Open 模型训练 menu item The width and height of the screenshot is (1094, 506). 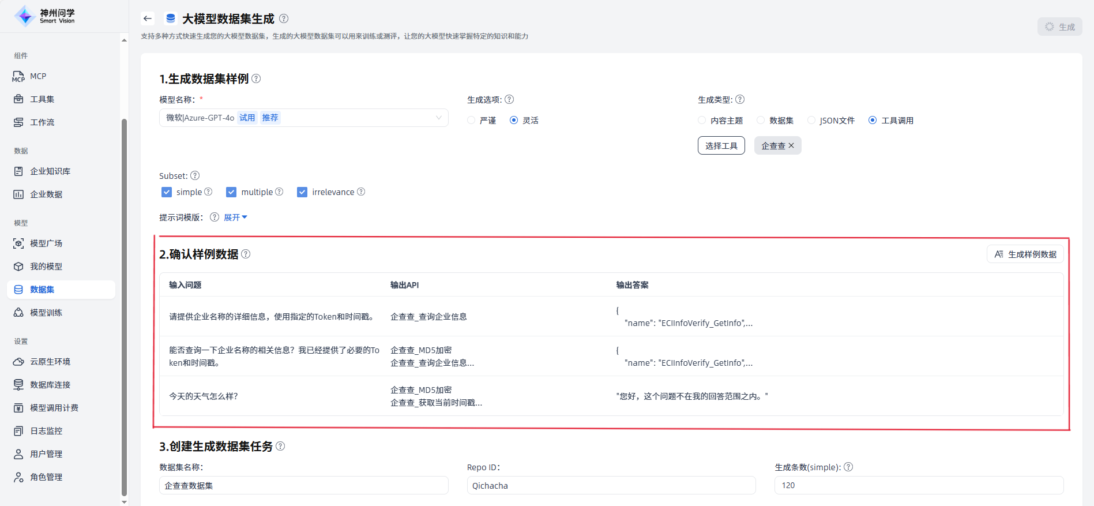[x=46, y=313]
